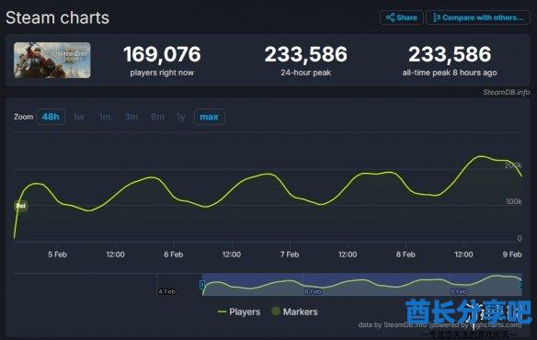The width and height of the screenshot is (537, 340).
Task: Select the max zoom range
Action: 210,117
